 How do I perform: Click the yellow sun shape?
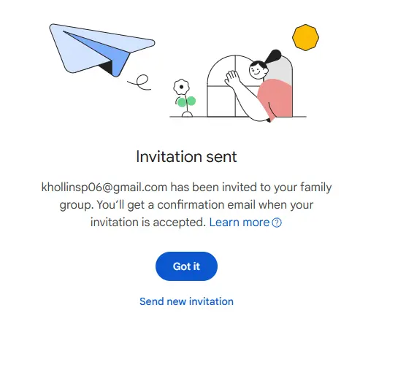(305, 37)
